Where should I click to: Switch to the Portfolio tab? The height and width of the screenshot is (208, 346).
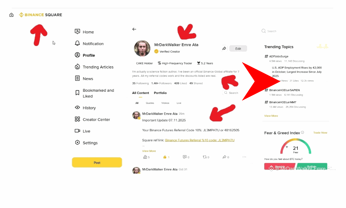tap(160, 93)
